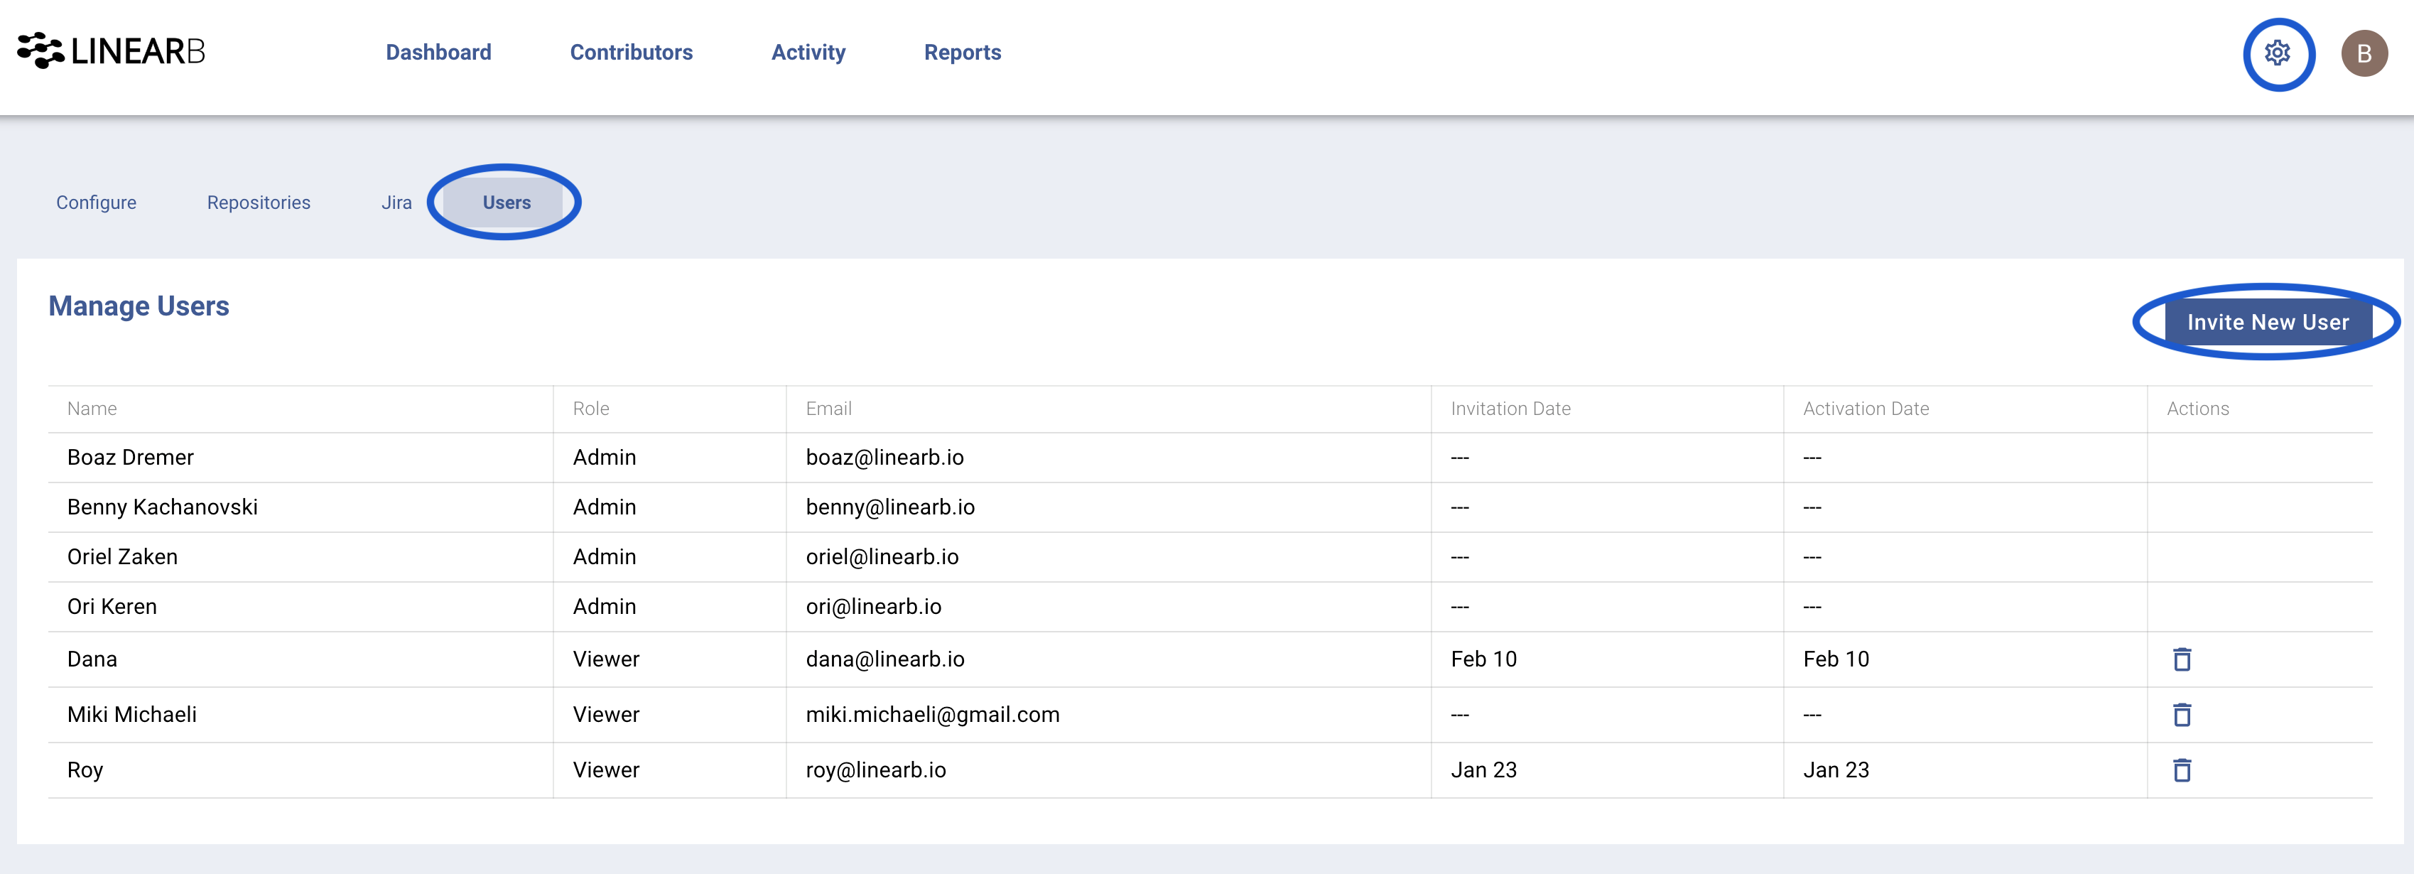This screenshot has width=2414, height=874.
Task: Open the Activity page
Action: click(808, 53)
